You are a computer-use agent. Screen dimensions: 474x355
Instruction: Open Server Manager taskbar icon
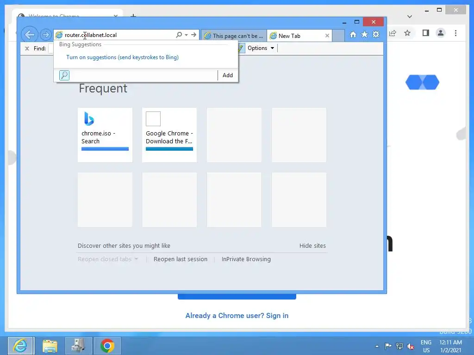78,346
